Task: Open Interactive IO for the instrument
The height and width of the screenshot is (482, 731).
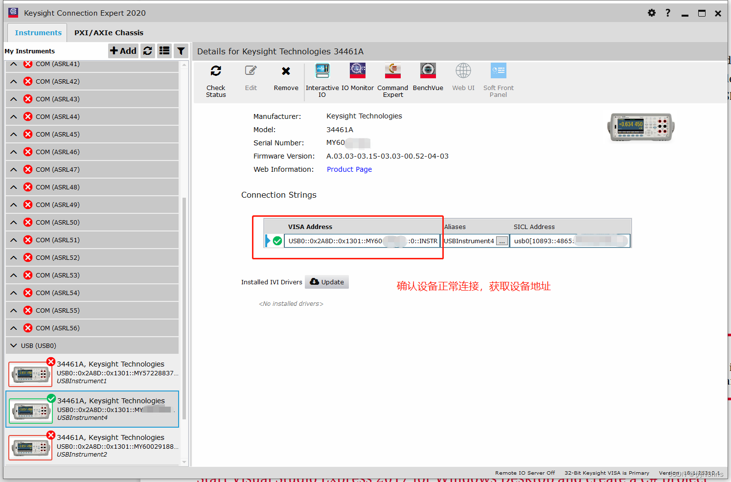Action: (x=322, y=78)
